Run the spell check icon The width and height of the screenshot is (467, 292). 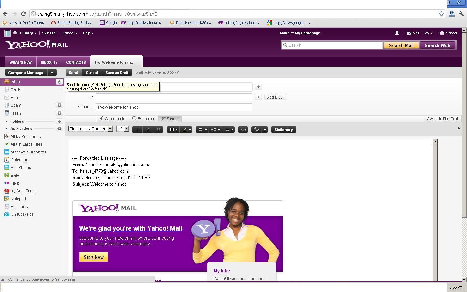[257, 129]
